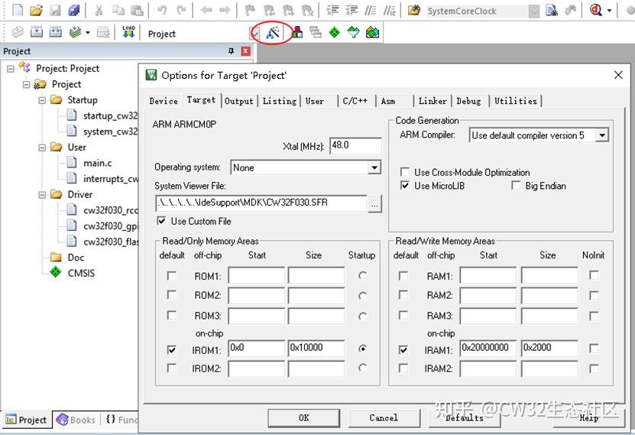This screenshot has height=435, width=635.
Task: Enable Use Cross-Module Optimization
Action: pos(404,172)
